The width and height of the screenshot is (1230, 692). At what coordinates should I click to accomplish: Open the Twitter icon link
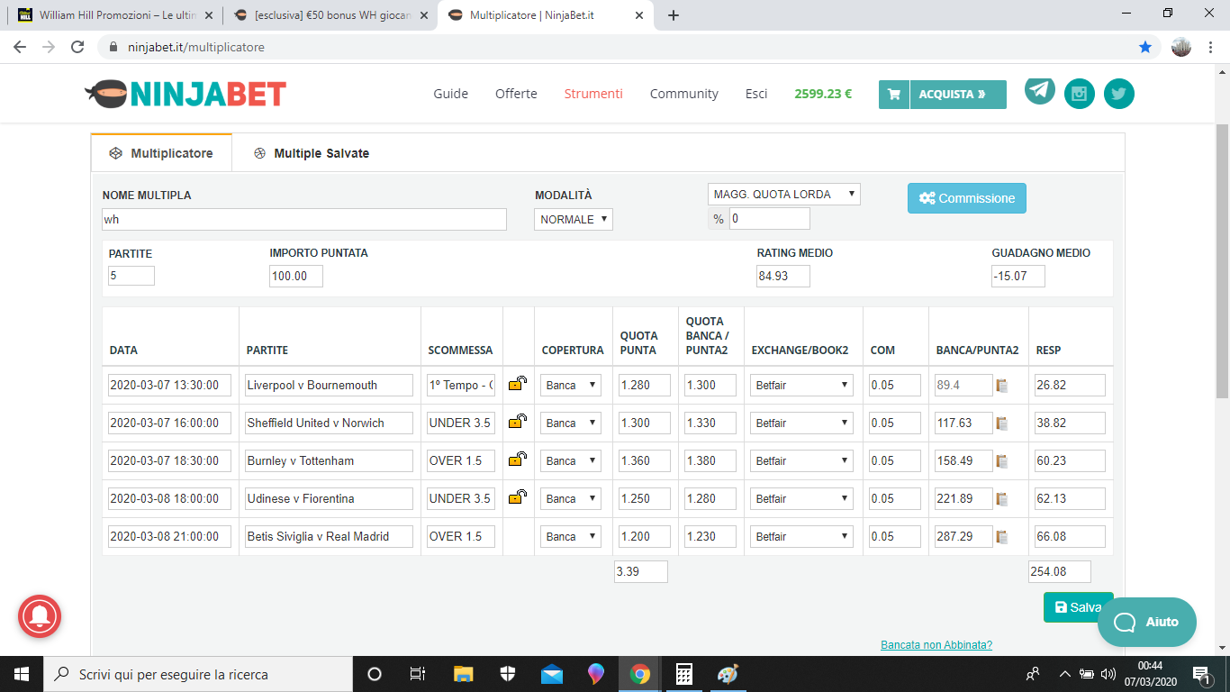click(x=1119, y=94)
